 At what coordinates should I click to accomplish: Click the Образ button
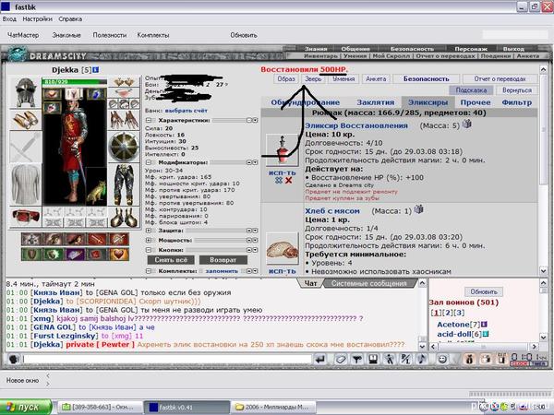pyautogui.click(x=286, y=79)
